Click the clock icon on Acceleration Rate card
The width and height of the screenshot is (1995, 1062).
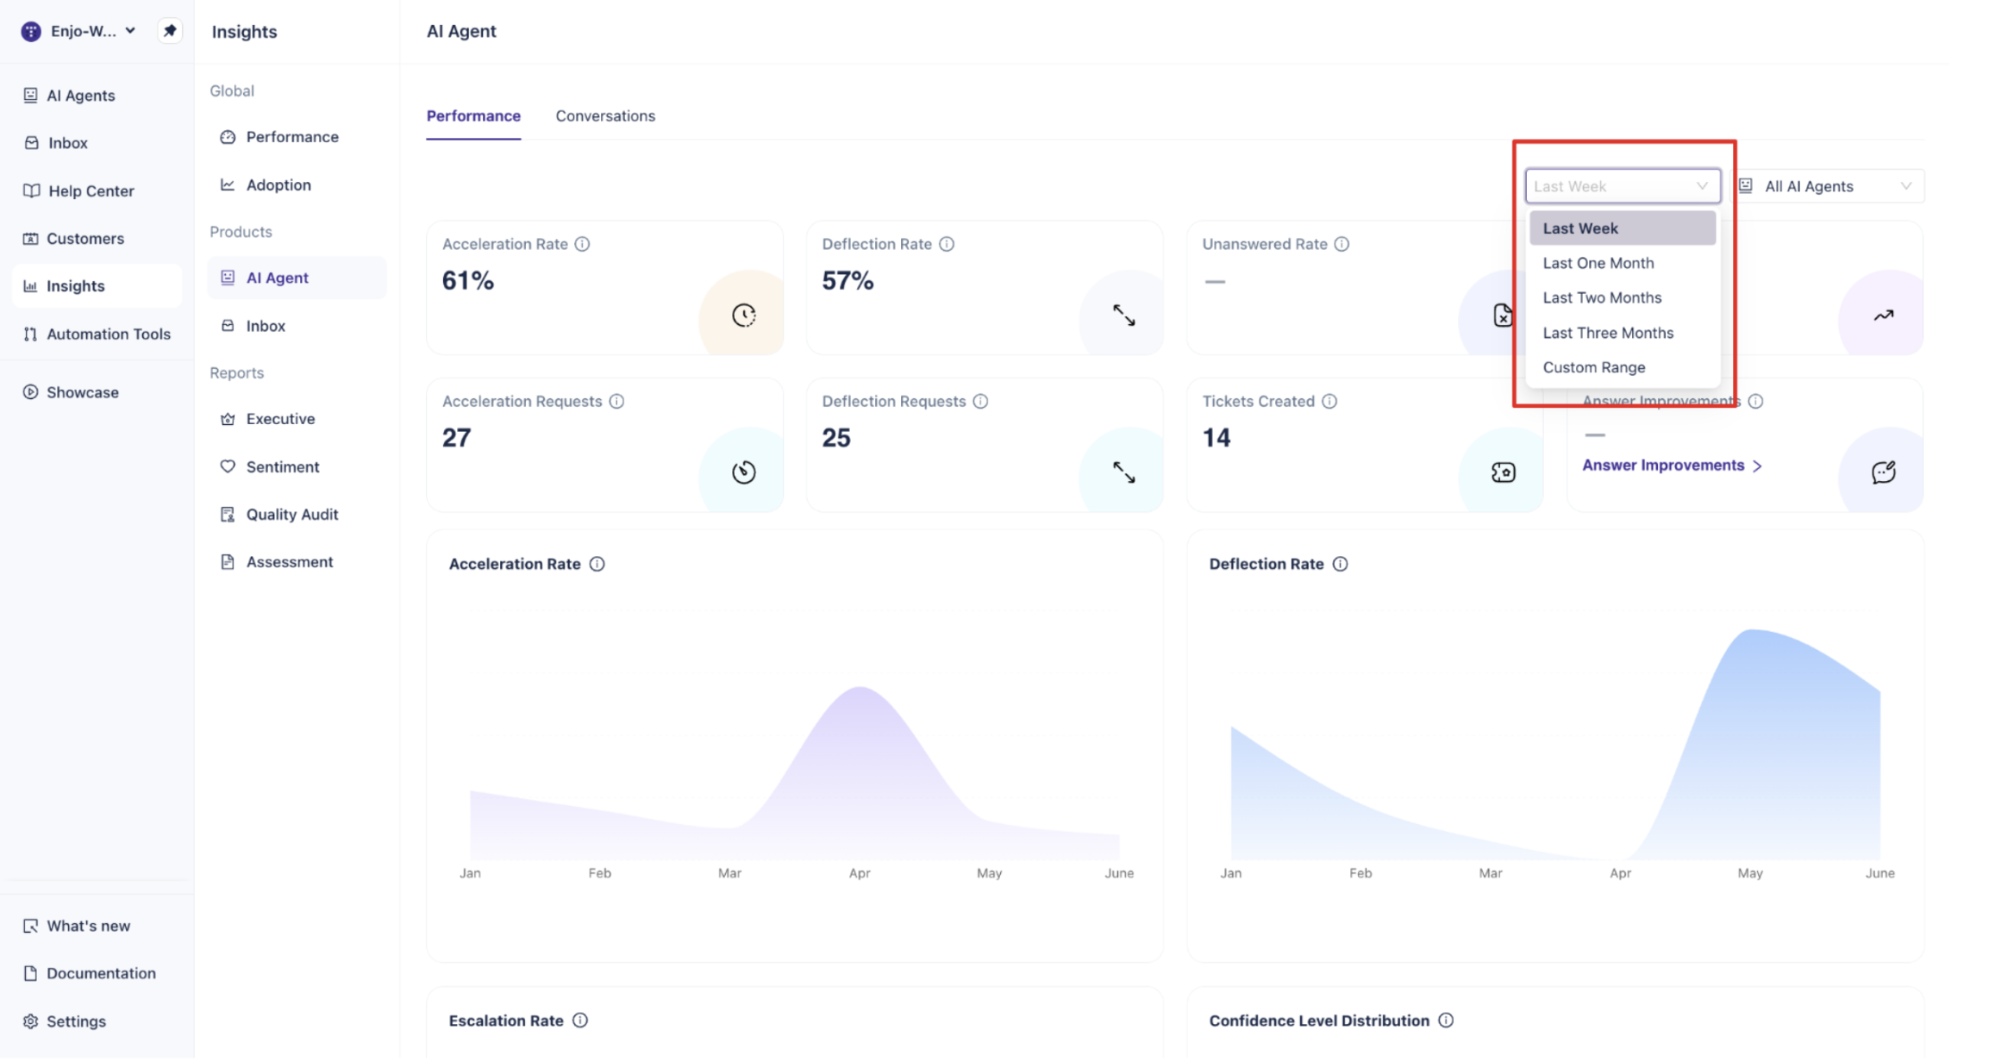pyautogui.click(x=744, y=315)
